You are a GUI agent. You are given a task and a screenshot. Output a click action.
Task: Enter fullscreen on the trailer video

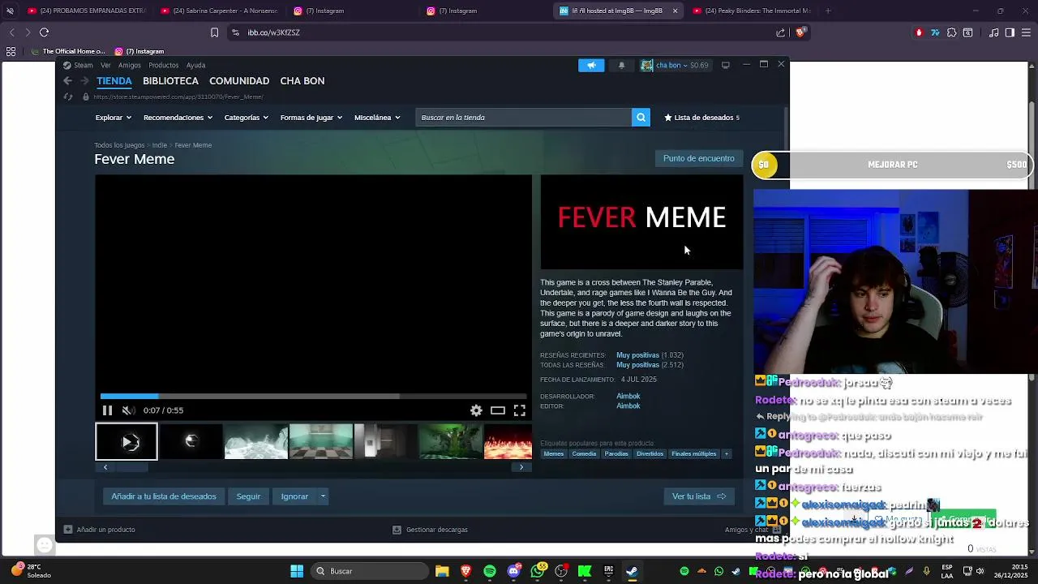[520, 410]
